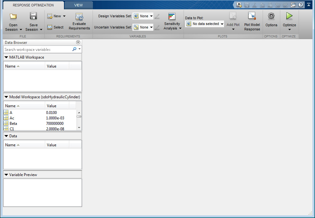Click the Plot Model Response icon
Screen dimensions: 315x218
click(252, 16)
